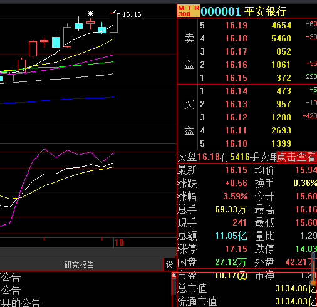Click sell-2 volume 1061
This screenshot has height=307, width=317.
coord(281,65)
